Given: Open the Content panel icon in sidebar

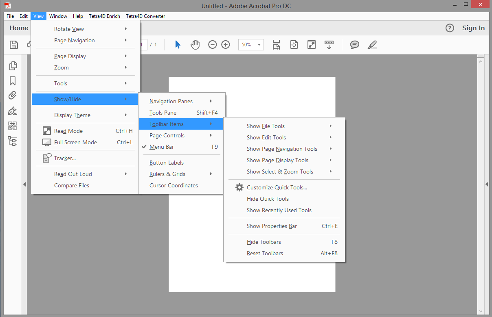Looking at the screenshot, I should [x=13, y=126].
